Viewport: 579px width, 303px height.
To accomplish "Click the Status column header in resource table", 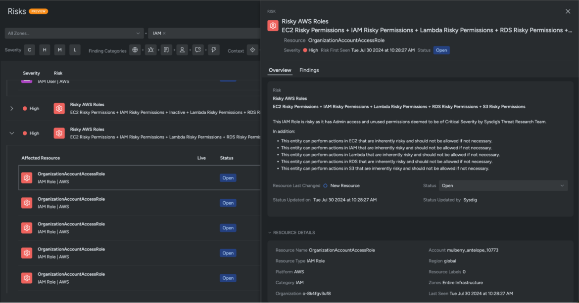I will (227, 158).
